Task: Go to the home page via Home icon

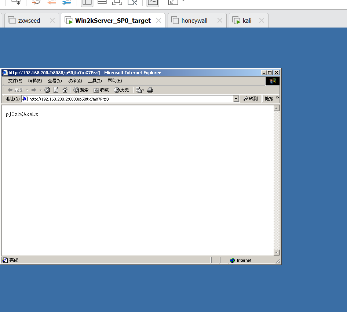Action: tap(65, 90)
